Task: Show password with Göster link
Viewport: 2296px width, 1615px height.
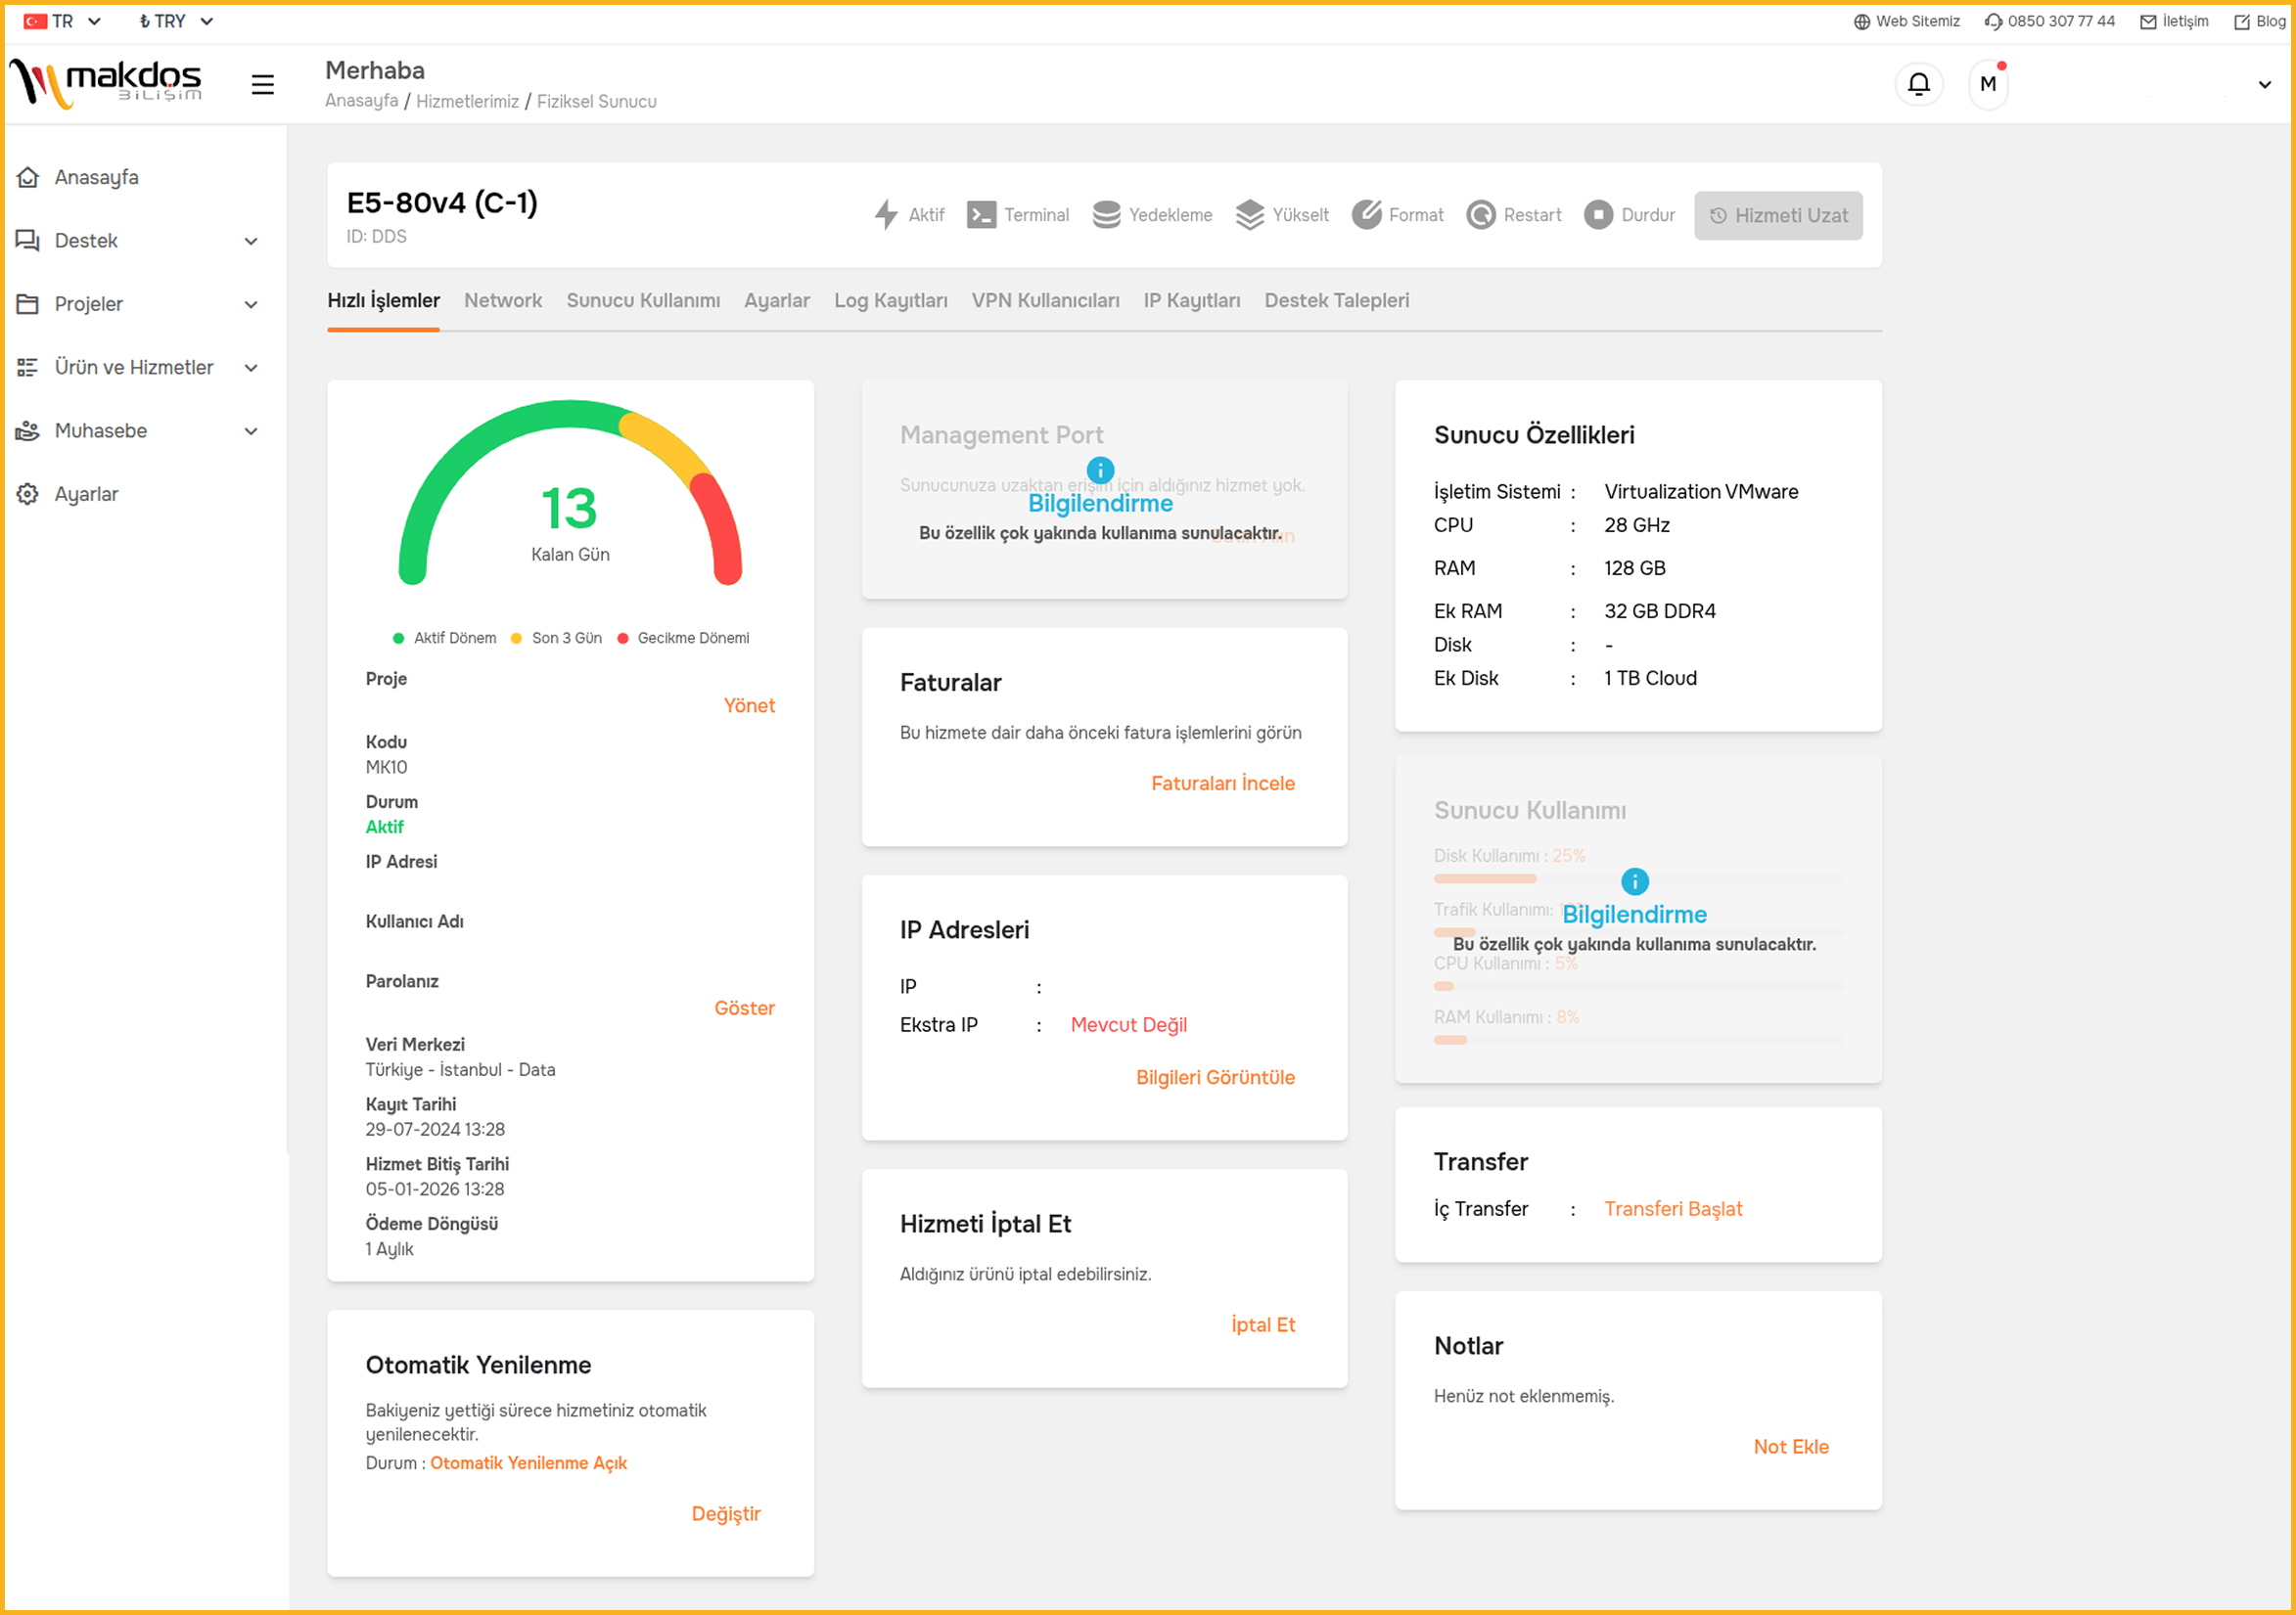Action: coord(744,1008)
